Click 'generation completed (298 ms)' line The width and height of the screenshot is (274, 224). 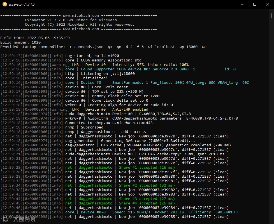[x=116, y=145]
